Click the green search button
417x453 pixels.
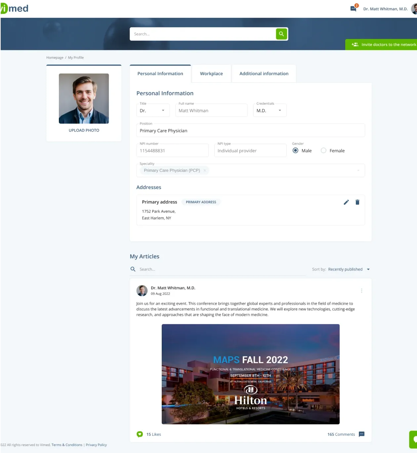(281, 34)
